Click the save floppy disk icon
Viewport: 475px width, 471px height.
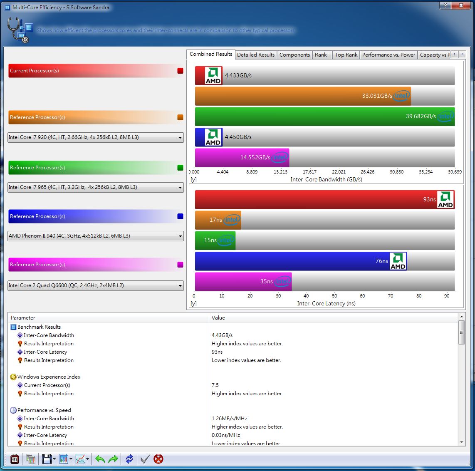click(x=47, y=459)
